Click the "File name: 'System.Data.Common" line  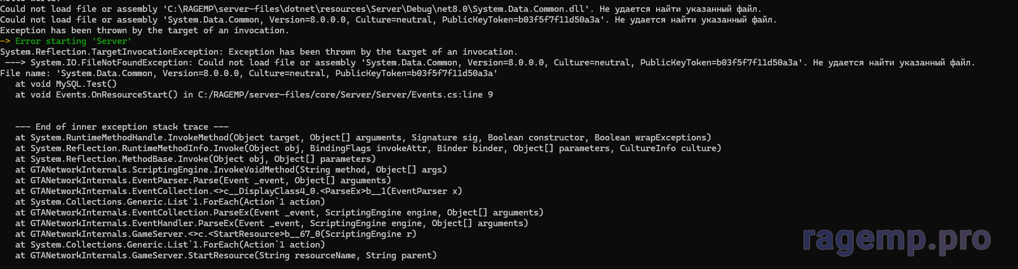coord(248,73)
